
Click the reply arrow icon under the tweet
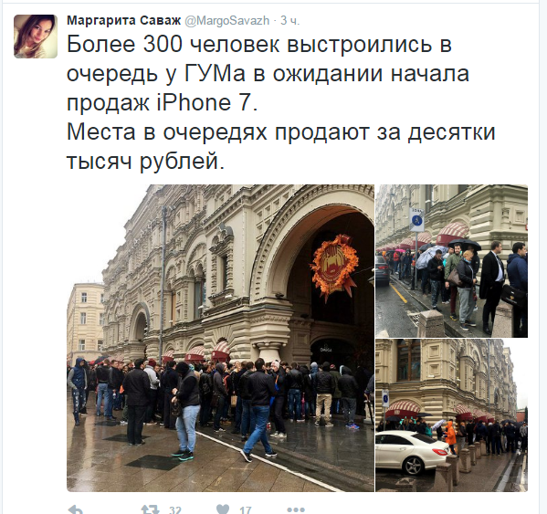(x=76, y=509)
